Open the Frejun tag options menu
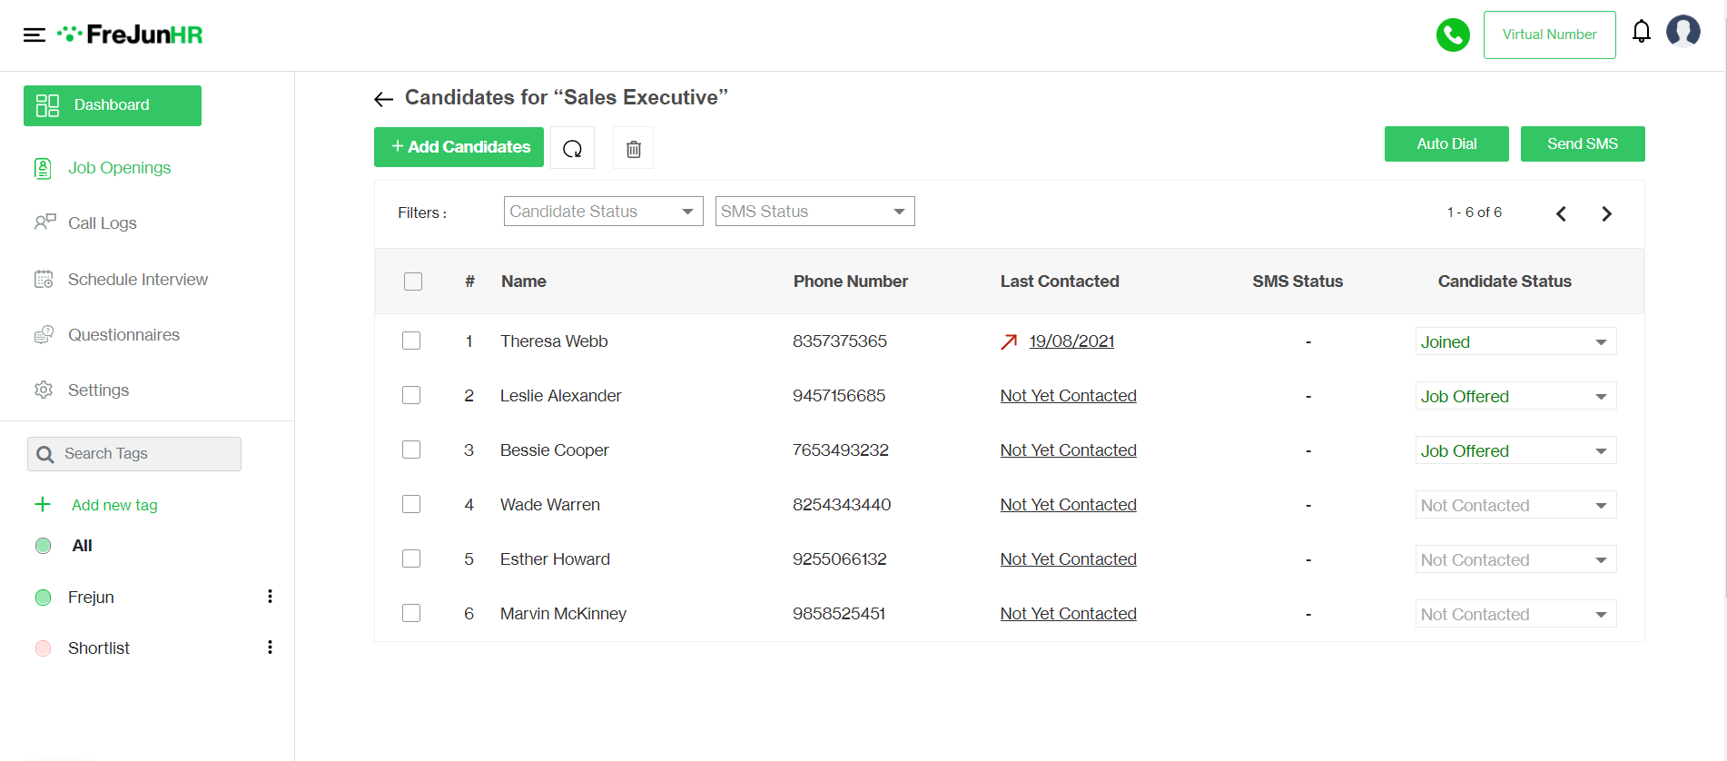Viewport: 1727px width, 761px height. point(270,597)
